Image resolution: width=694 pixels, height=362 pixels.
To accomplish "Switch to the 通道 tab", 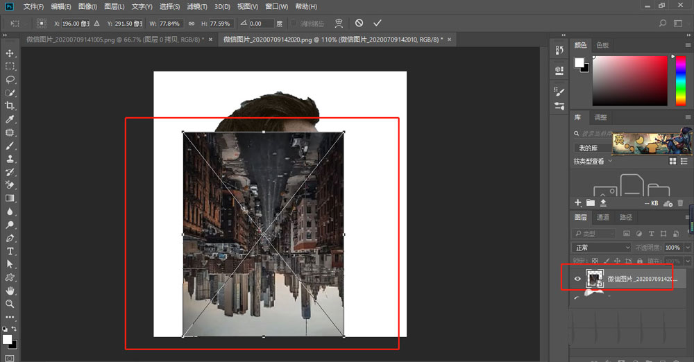I will coord(603,217).
